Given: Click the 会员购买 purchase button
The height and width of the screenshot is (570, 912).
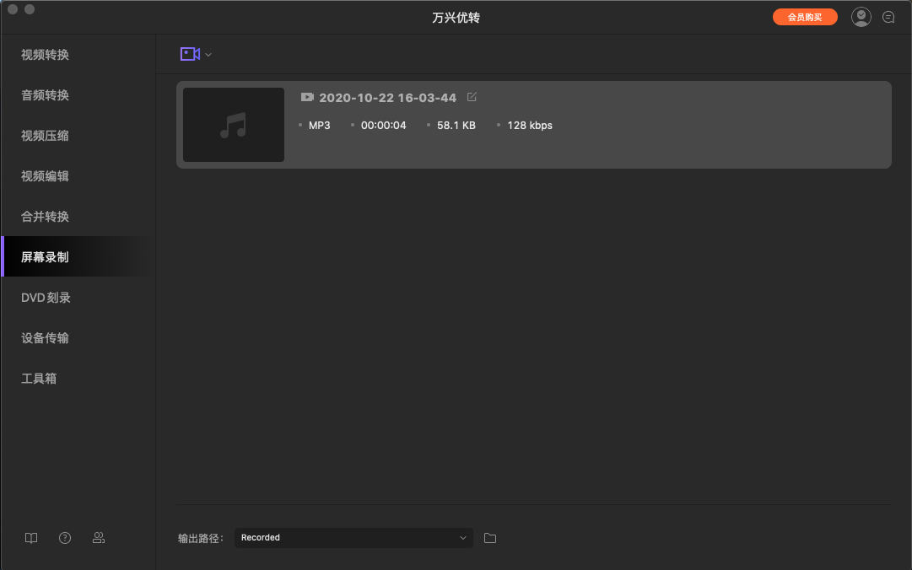Looking at the screenshot, I should coord(805,16).
